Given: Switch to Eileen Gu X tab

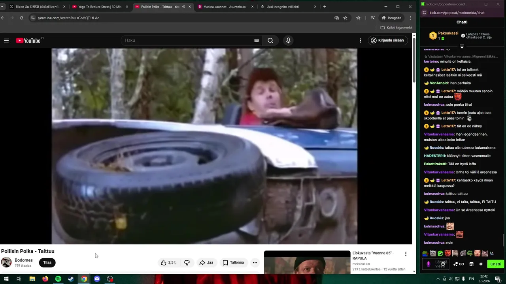Looking at the screenshot, I should (38, 7).
